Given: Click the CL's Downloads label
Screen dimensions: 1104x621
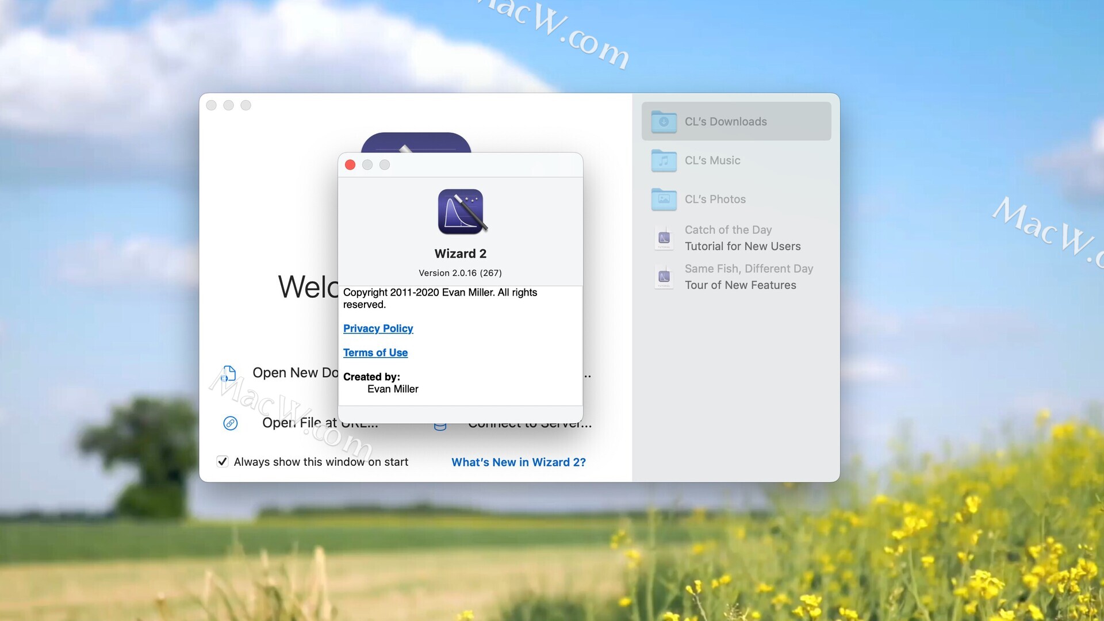Looking at the screenshot, I should (x=726, y=121).
